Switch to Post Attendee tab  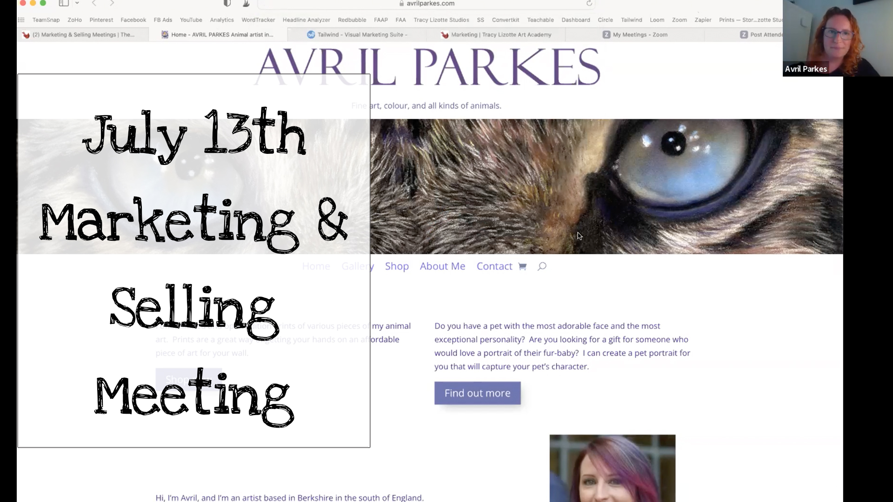[x=744, y=35]
